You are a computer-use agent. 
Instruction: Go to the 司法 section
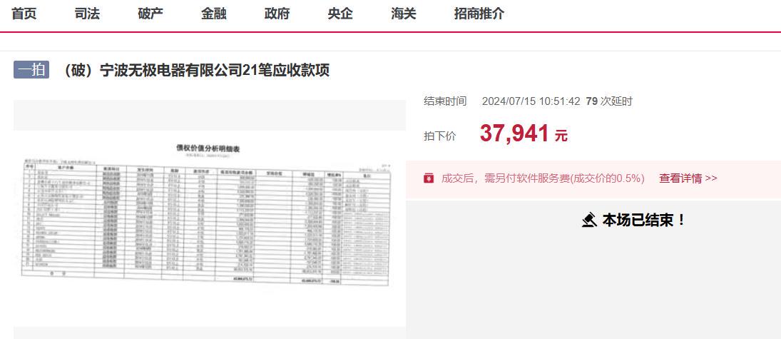click(x=87, y=14)
